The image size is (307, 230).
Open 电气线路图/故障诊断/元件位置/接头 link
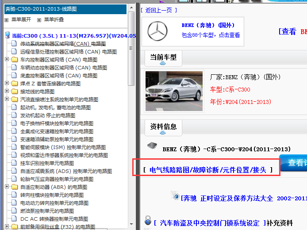click(x=208, y=170)
